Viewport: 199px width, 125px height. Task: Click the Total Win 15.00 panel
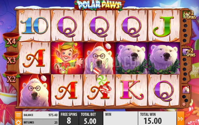157,118
